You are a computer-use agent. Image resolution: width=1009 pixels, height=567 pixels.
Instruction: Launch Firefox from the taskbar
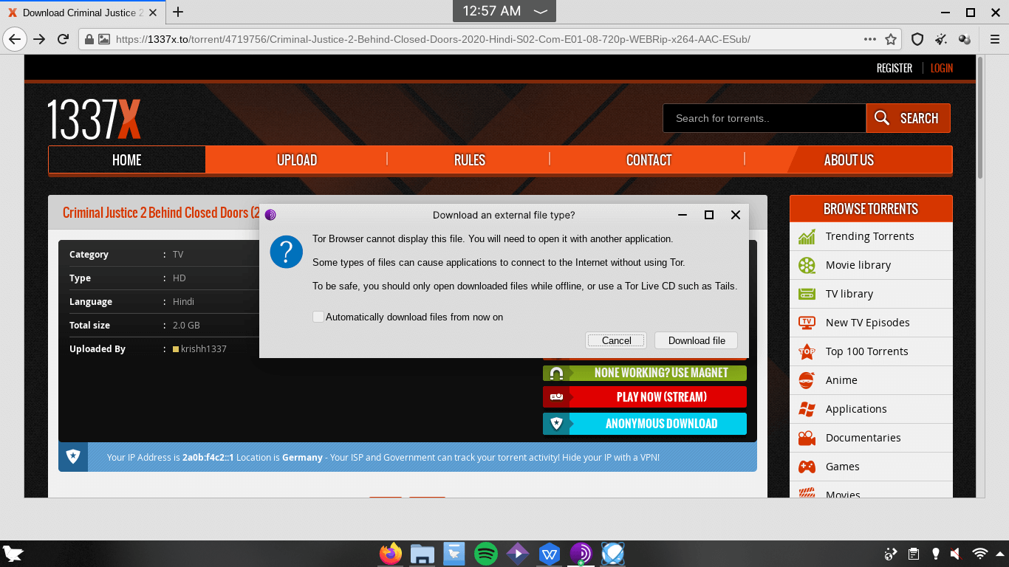click(x=391, y=553)
